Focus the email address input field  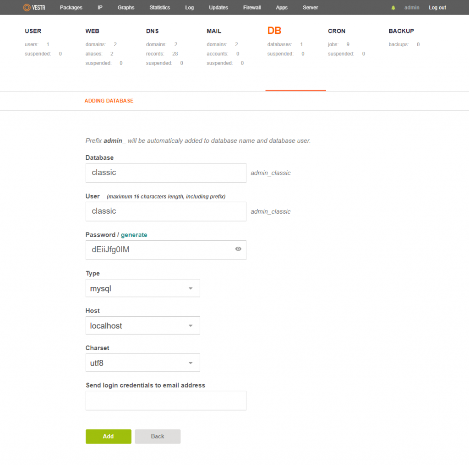pos(166,400)
